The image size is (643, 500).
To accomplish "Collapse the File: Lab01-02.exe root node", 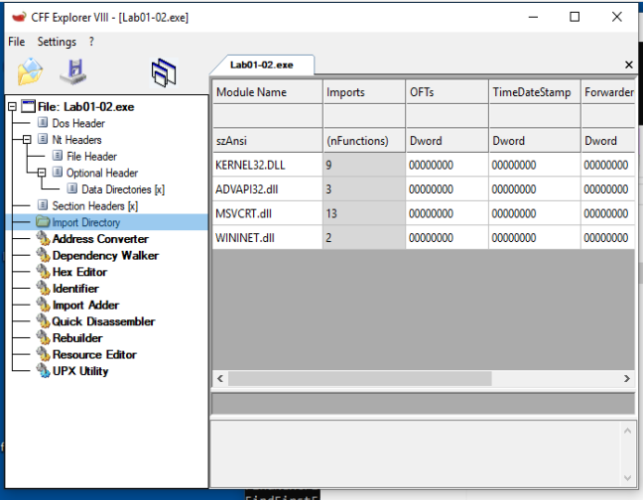I will (x=12, y=106).
